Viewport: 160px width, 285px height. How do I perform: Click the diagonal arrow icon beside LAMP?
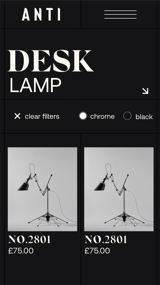[145, 91]
